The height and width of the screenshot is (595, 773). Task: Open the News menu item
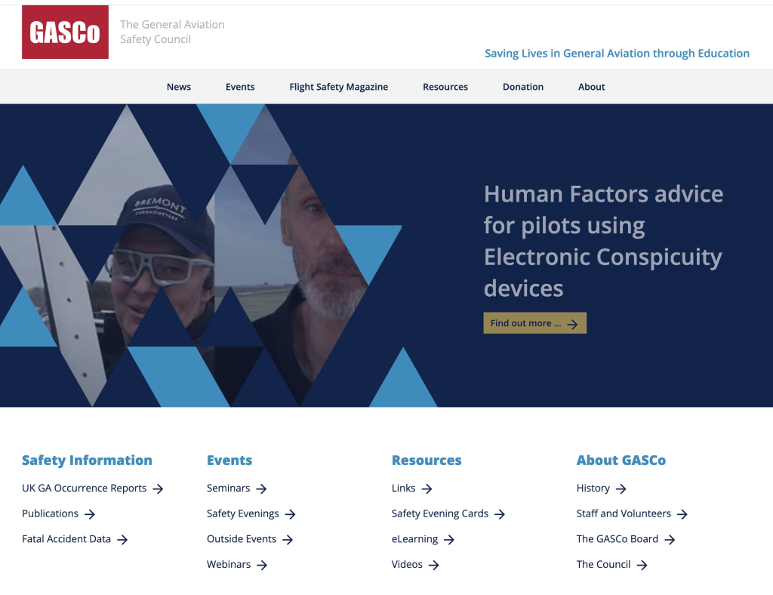(179, 87)
